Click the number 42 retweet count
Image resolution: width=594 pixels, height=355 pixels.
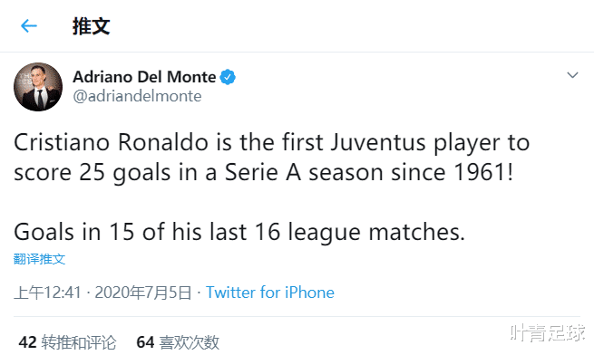tap(27, 342)
